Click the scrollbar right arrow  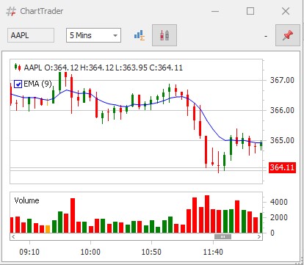[x=259, y=236]
